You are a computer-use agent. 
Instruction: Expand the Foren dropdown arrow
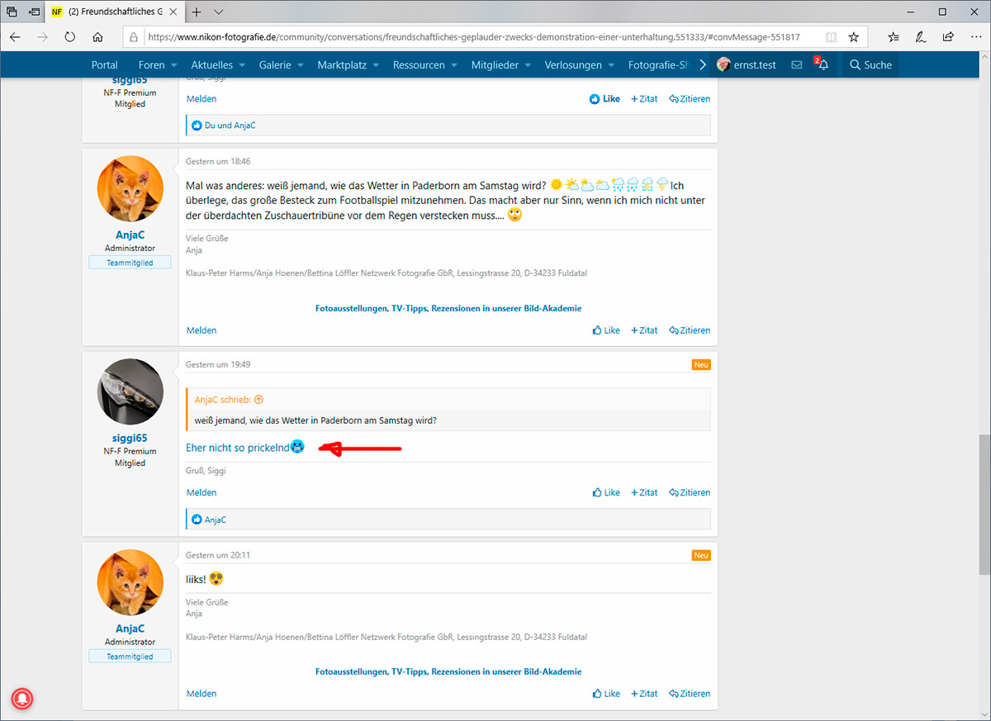point(174,65)
